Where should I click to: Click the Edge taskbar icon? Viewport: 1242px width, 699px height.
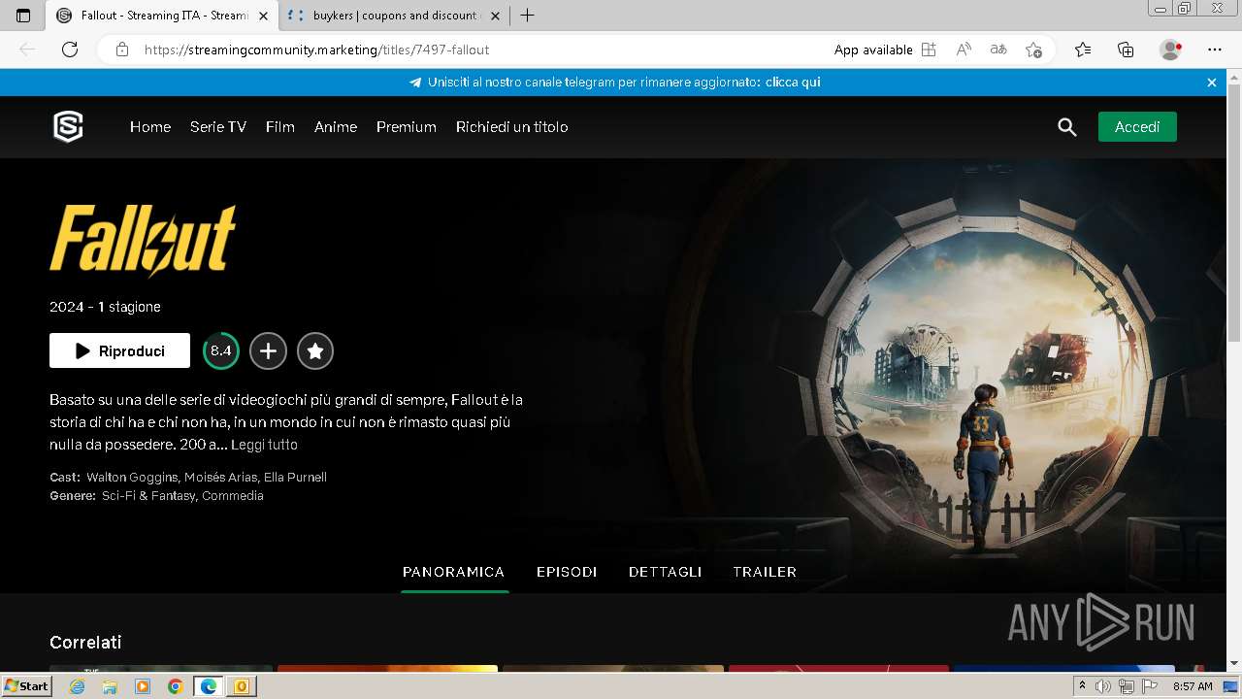click(x=209, y=686)
